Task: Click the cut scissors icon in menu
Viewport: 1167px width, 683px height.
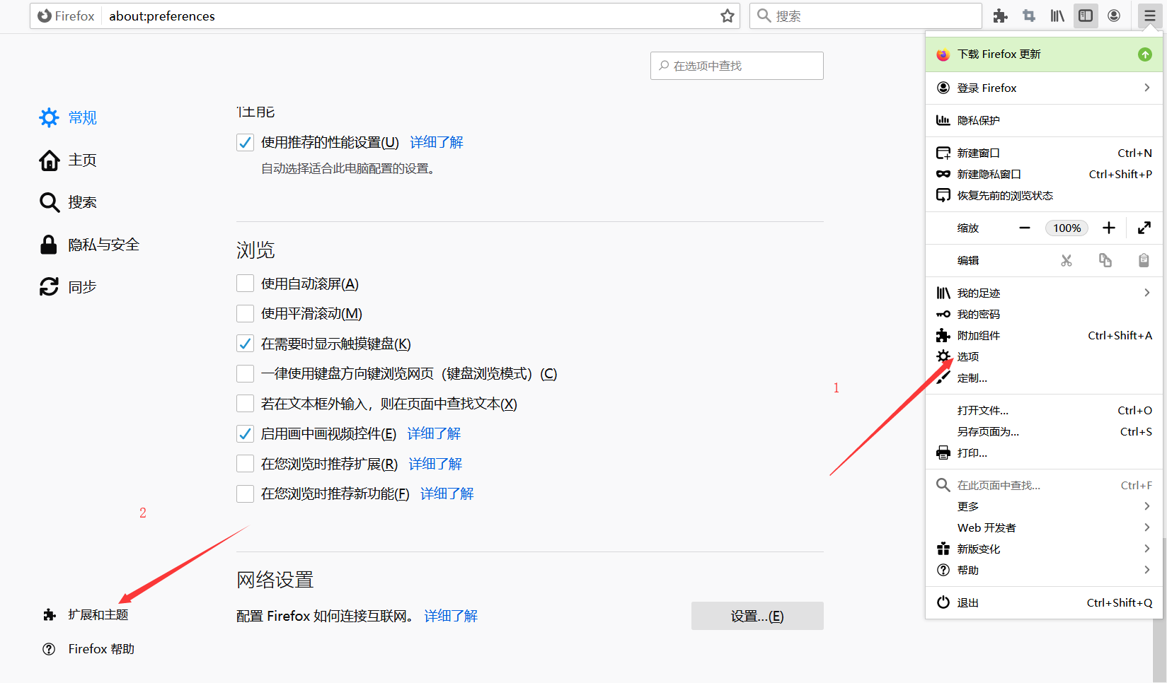Action: click(1067, 261)
